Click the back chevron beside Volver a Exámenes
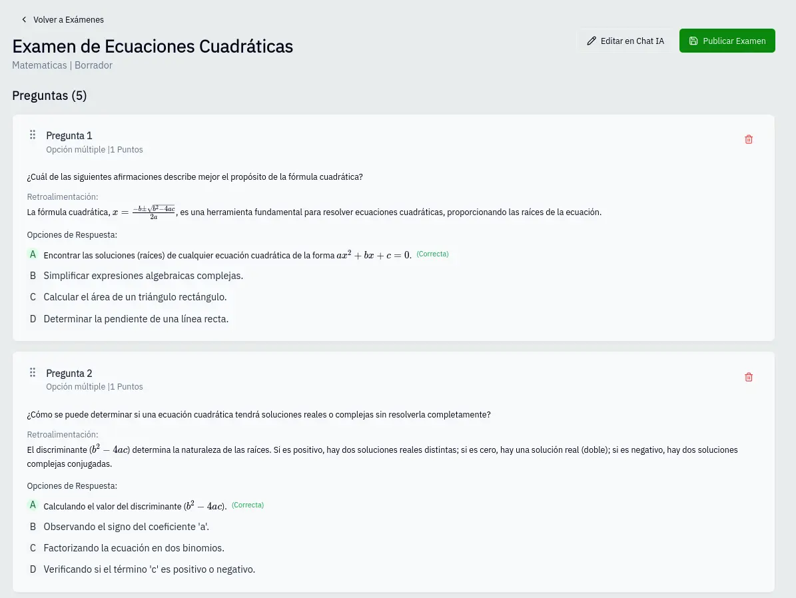The width and height of the screenshot is (796, 598). point(24,19)
